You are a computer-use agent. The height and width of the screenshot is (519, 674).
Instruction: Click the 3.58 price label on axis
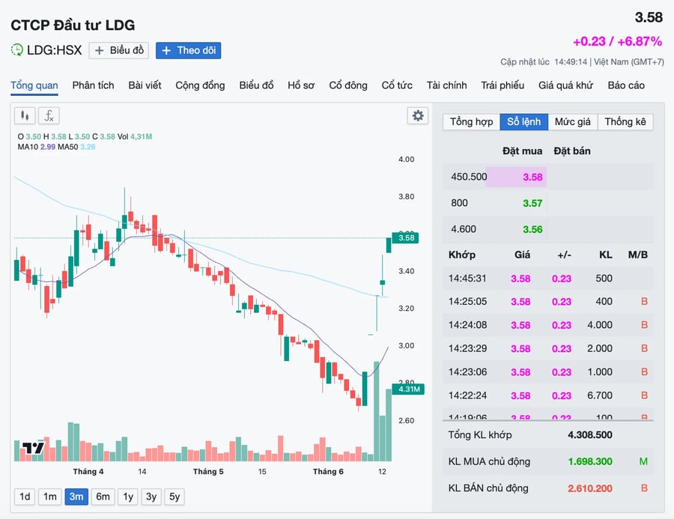point(405,238)
